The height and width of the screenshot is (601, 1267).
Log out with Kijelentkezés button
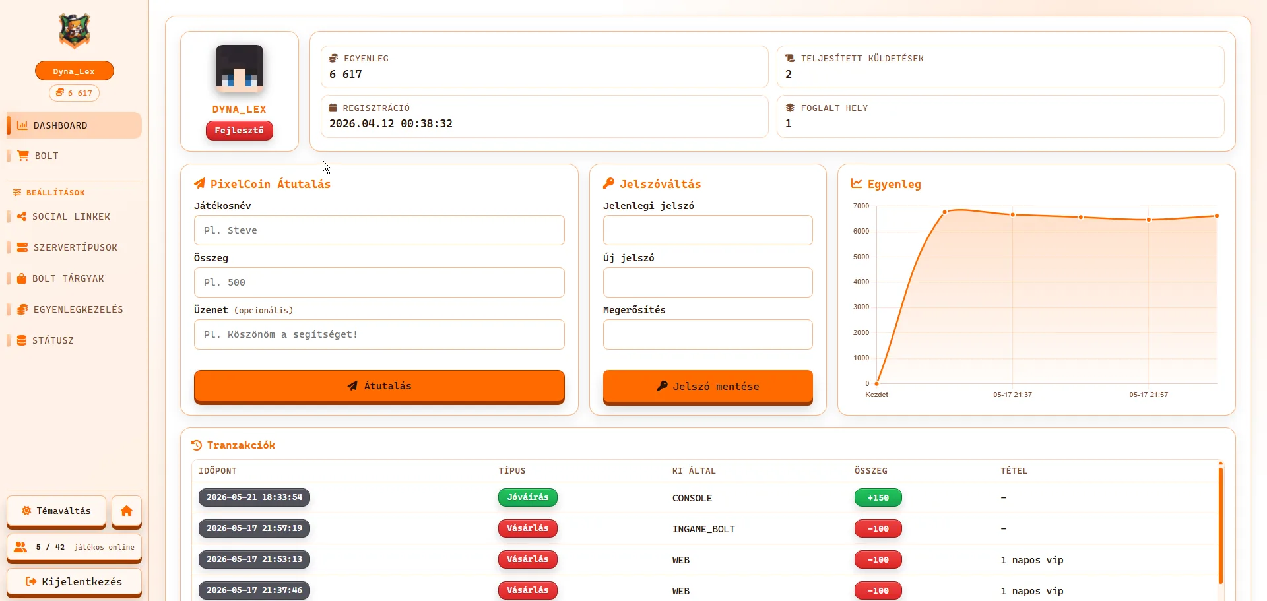coord(74,582)
